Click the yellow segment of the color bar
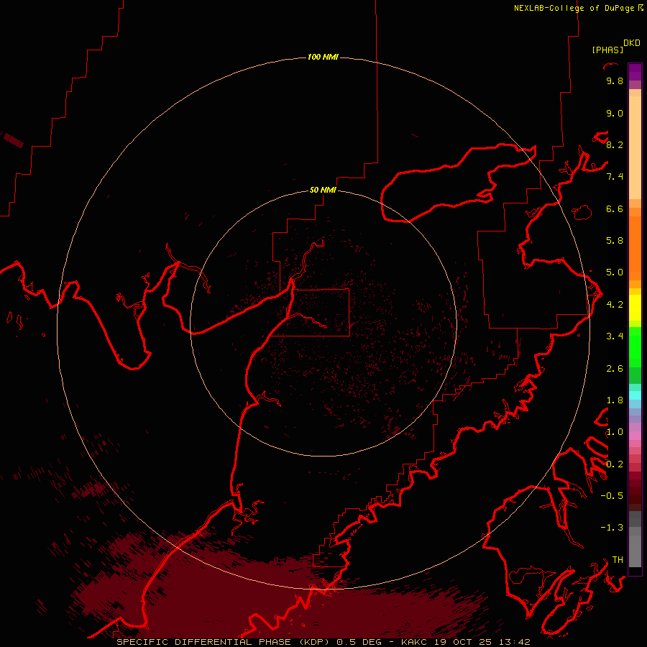 click(635, 308)
